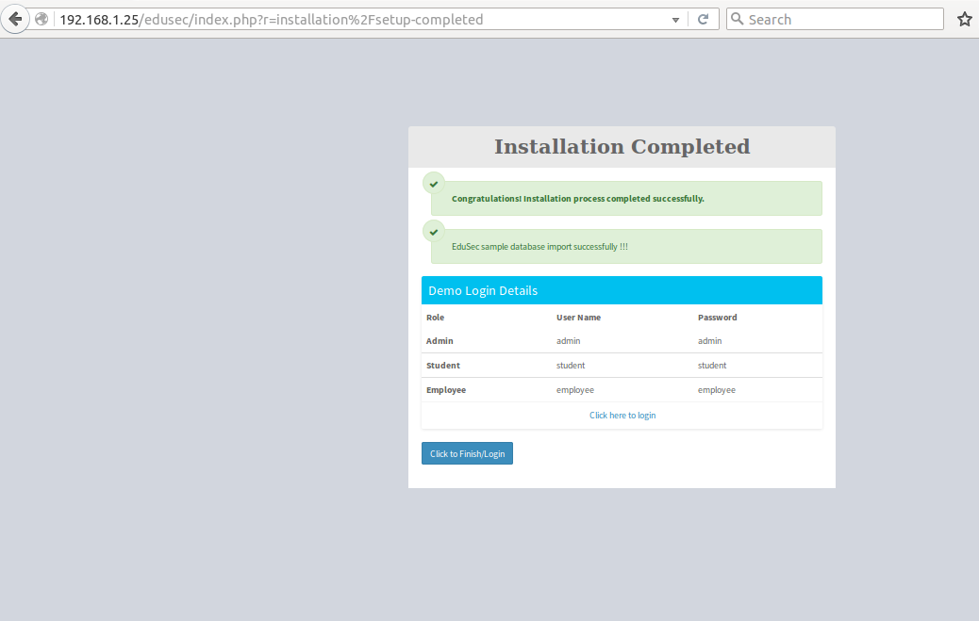Go back using the browser back arrow
The height and width of the screenshot is (621, 979).
[x=15, y=20]
